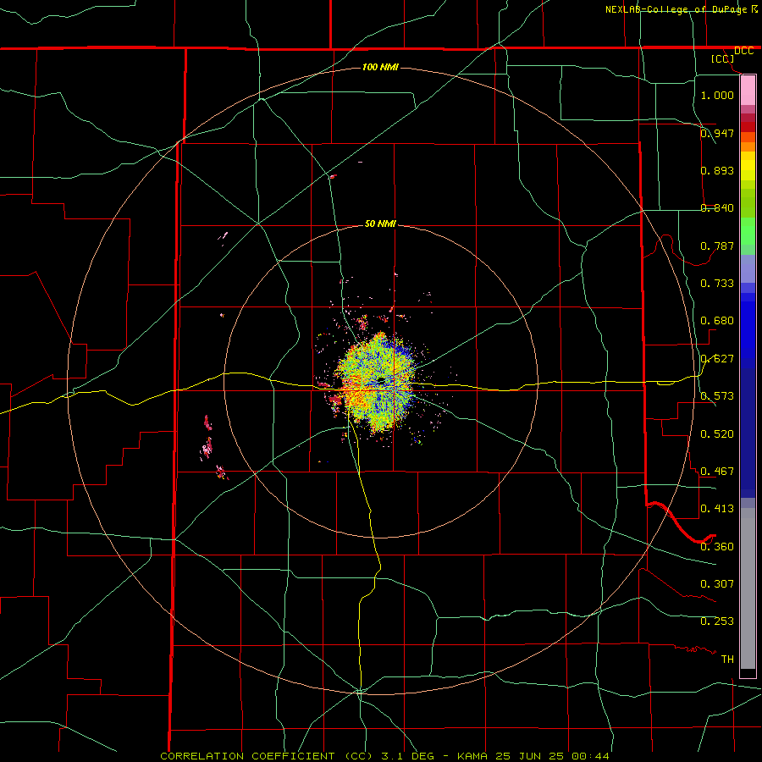The width and height of the screenshot is (762, 762).
Task: Select the 0.520 legend value
Action: click(x=717, y=433)
